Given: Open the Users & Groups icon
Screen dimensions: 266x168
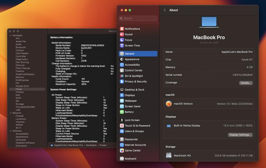Looking at the screenshot, I should point(122,131).
